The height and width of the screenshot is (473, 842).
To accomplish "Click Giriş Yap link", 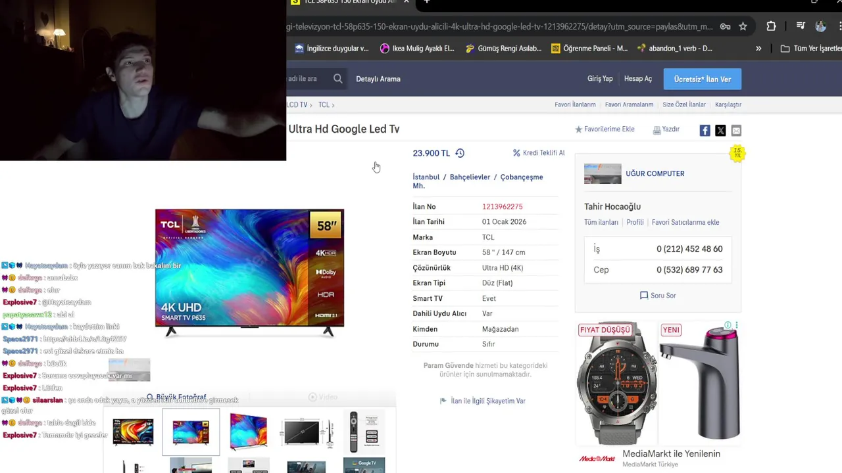I will pyautogui.click(x=600, y=79).
